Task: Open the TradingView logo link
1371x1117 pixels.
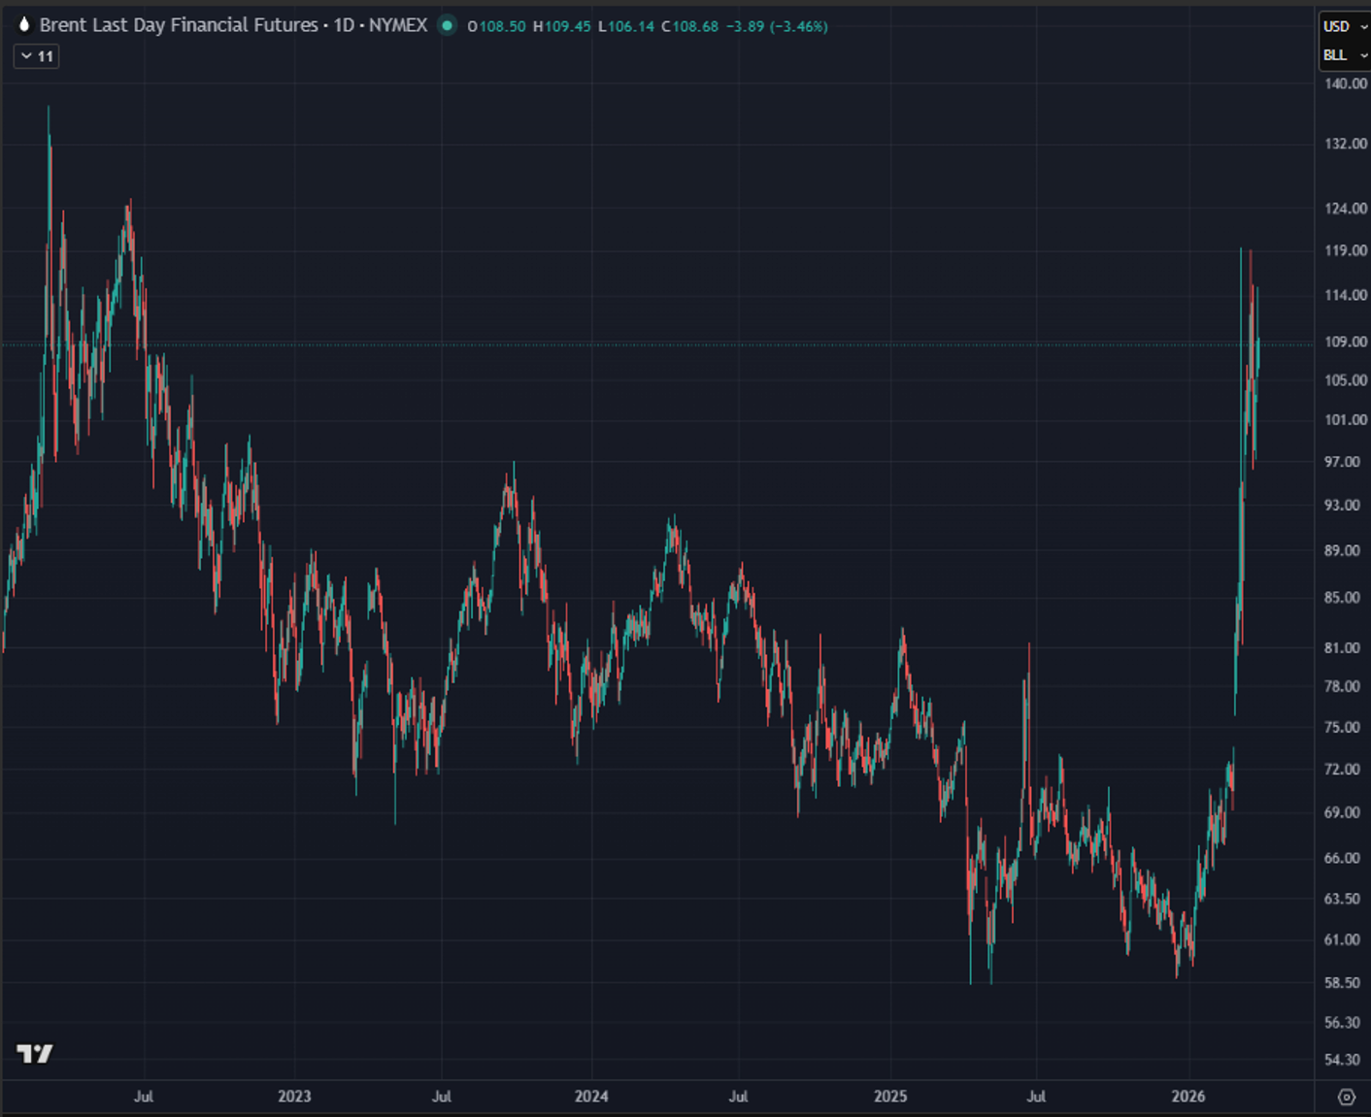Action: [x=35, y=1054]
